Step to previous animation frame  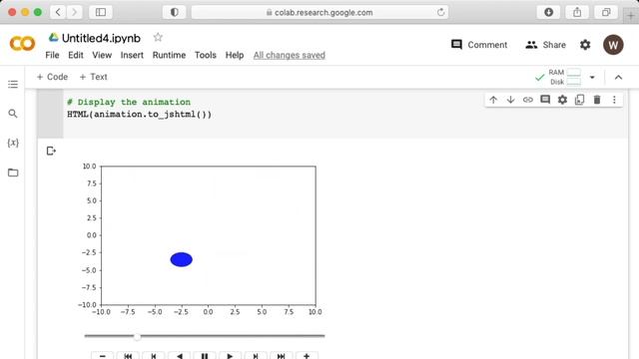tap(153, 356)
